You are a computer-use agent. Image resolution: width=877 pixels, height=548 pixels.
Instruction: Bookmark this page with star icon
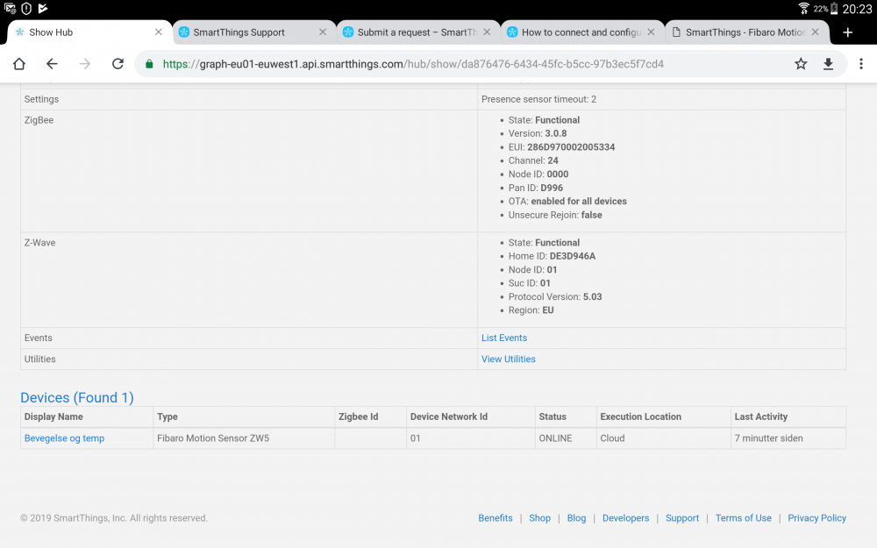click(801, 64)
